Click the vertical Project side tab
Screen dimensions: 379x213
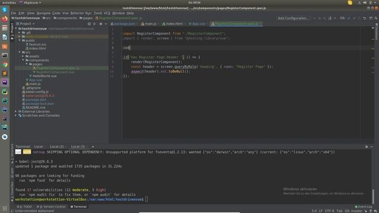[12, 31]
